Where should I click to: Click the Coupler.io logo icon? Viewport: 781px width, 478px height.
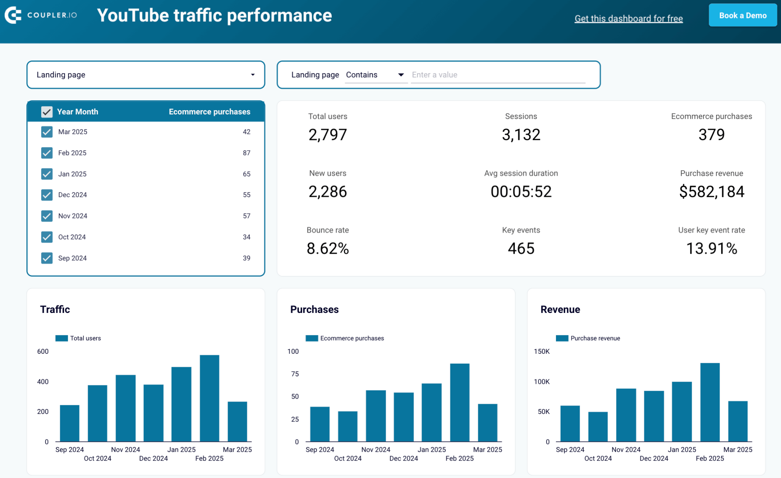pos(13,15)
